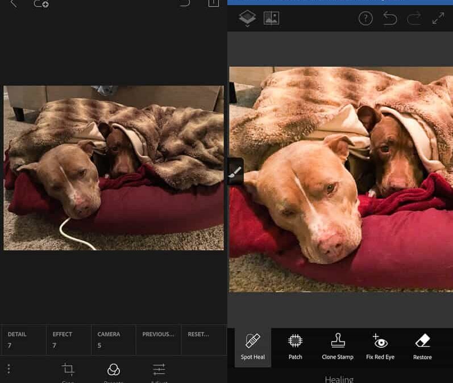Tap the add-to-cloud icon in left app

(x=41, y=4)
